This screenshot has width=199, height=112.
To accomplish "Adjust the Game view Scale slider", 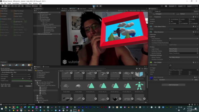I will click(x=98, y=11).
